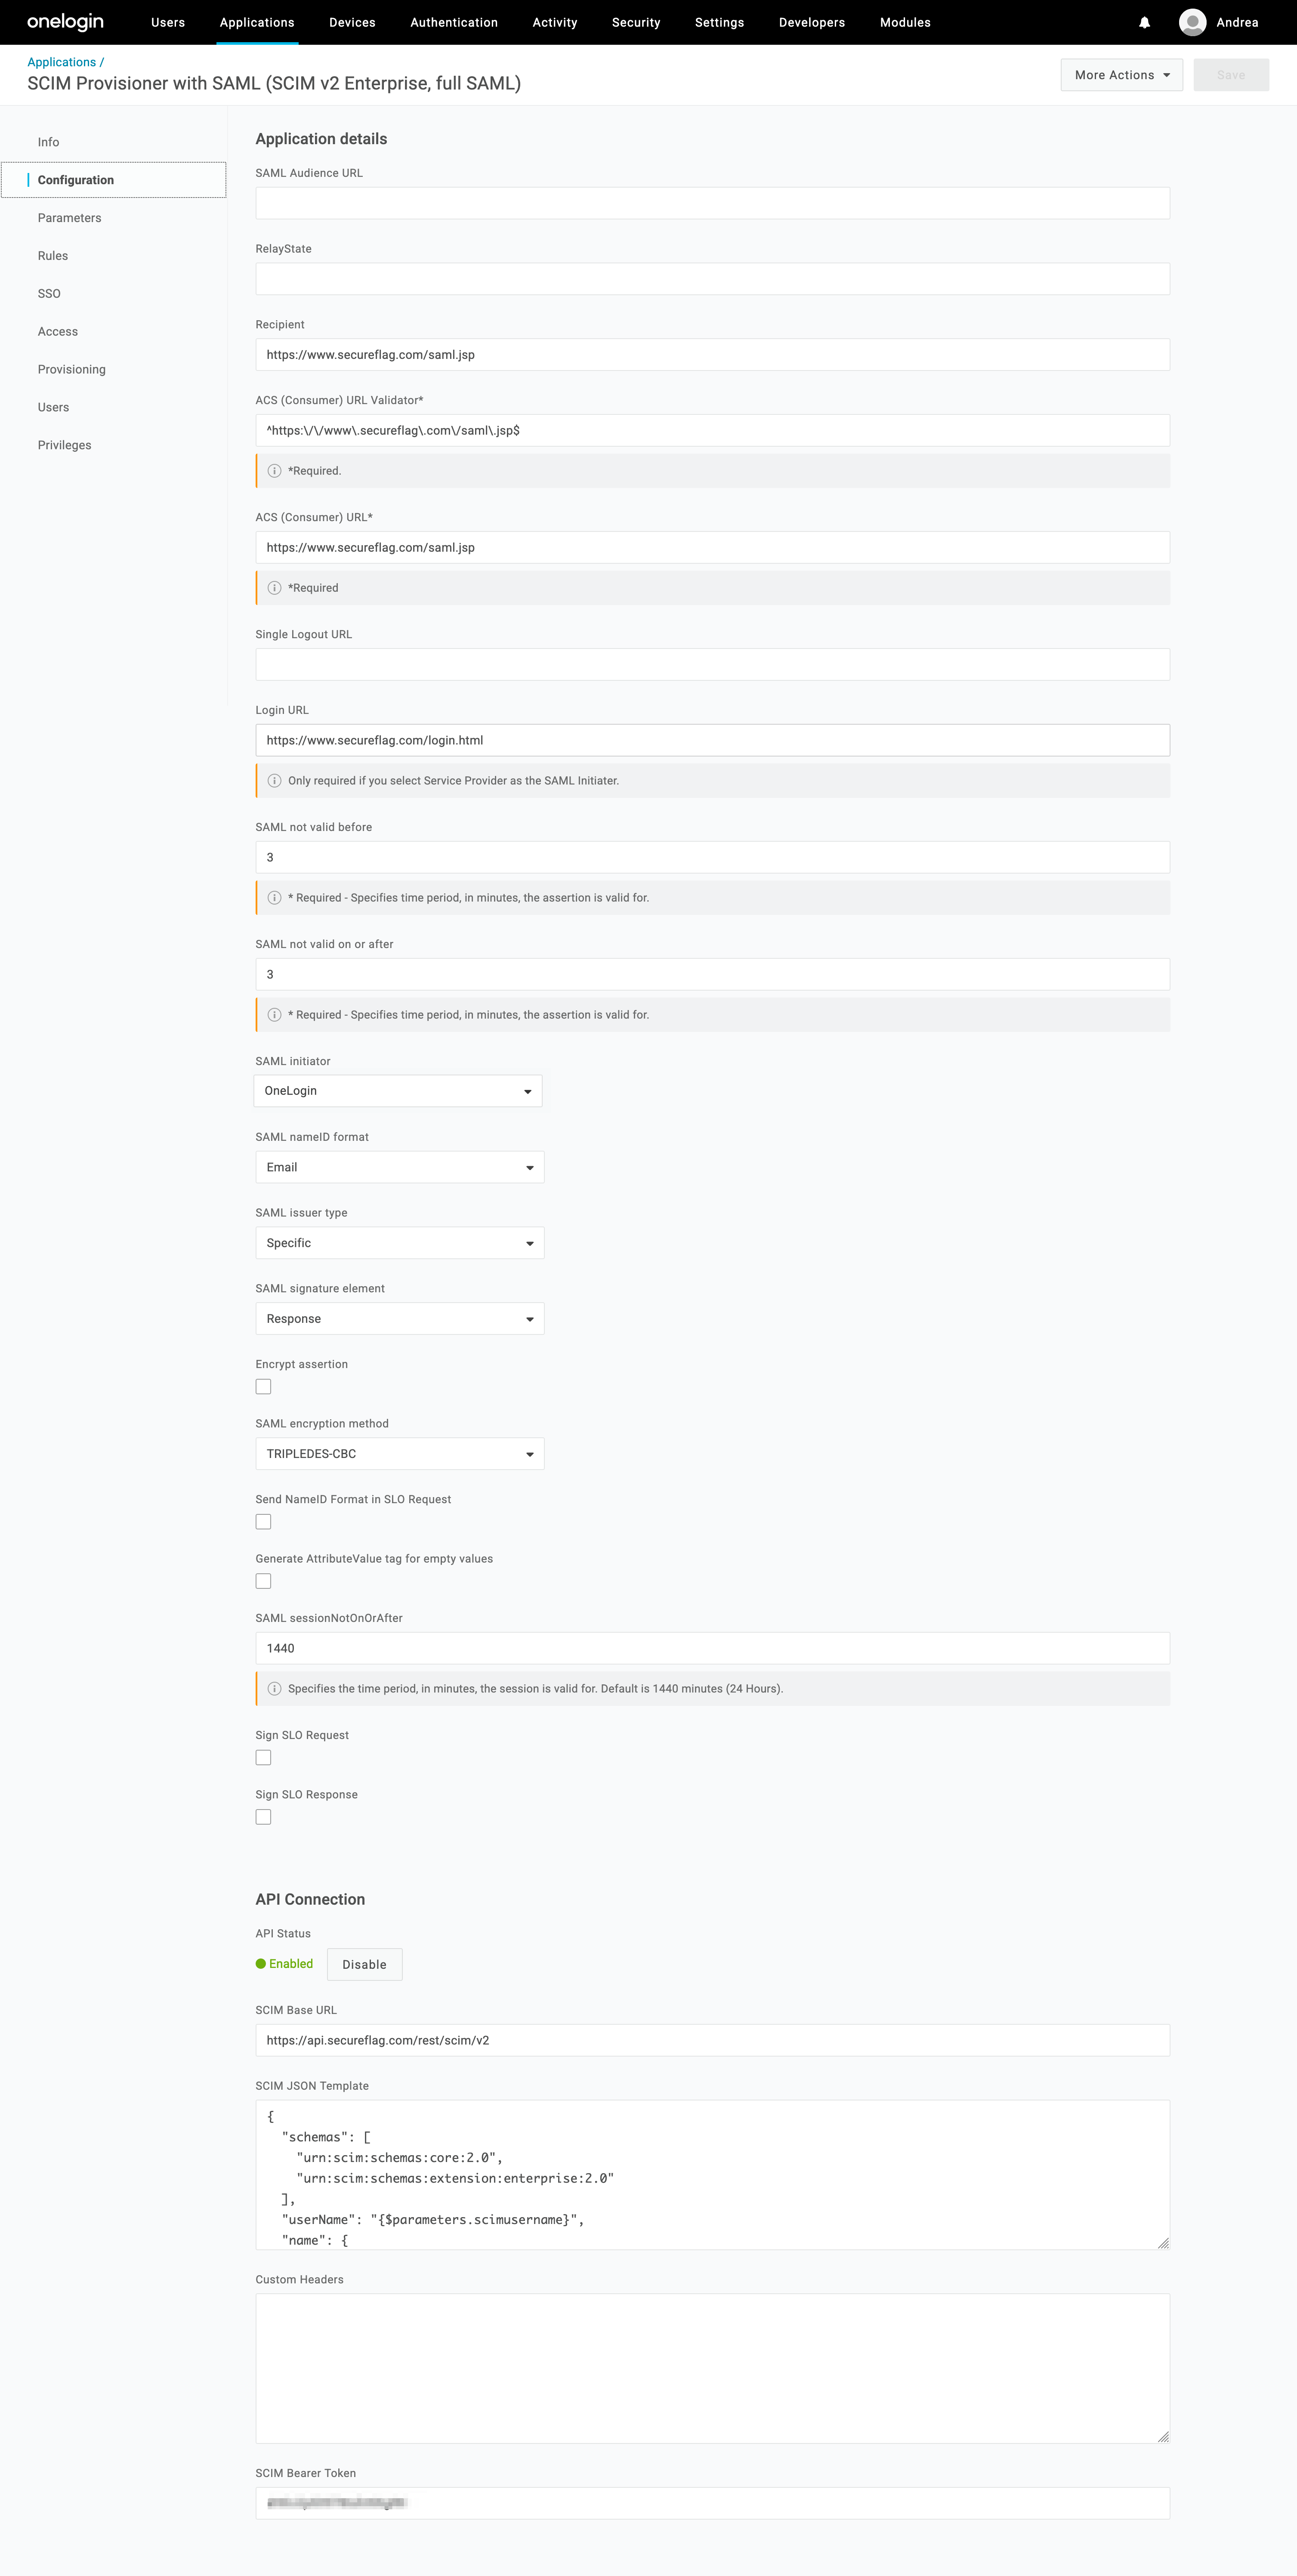Focus the Single Logout URL field
The image size is (1297, 2576).
click(x=713, y=665)
